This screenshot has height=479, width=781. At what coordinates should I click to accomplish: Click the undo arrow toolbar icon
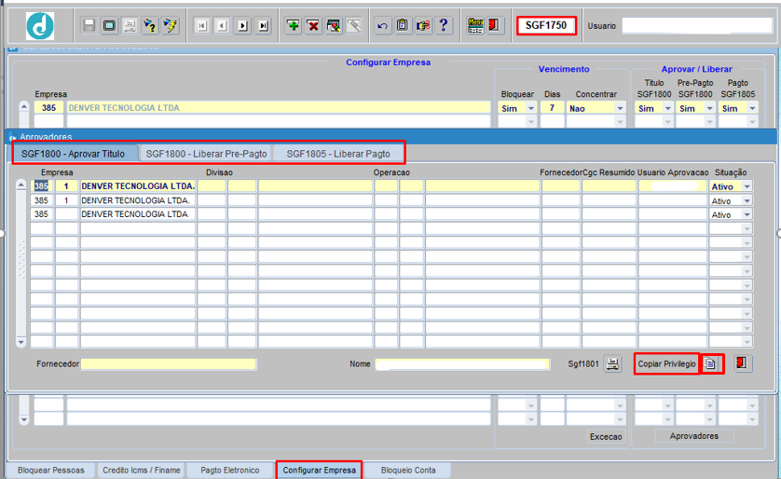(382, 25)
